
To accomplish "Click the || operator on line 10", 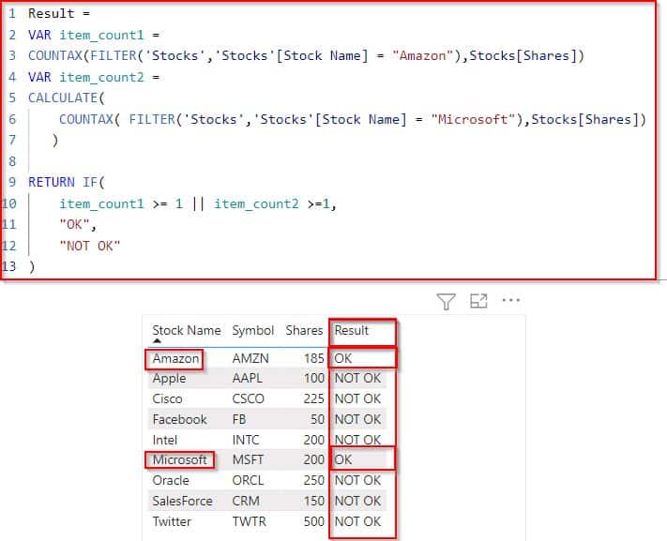I will point(198,203).
